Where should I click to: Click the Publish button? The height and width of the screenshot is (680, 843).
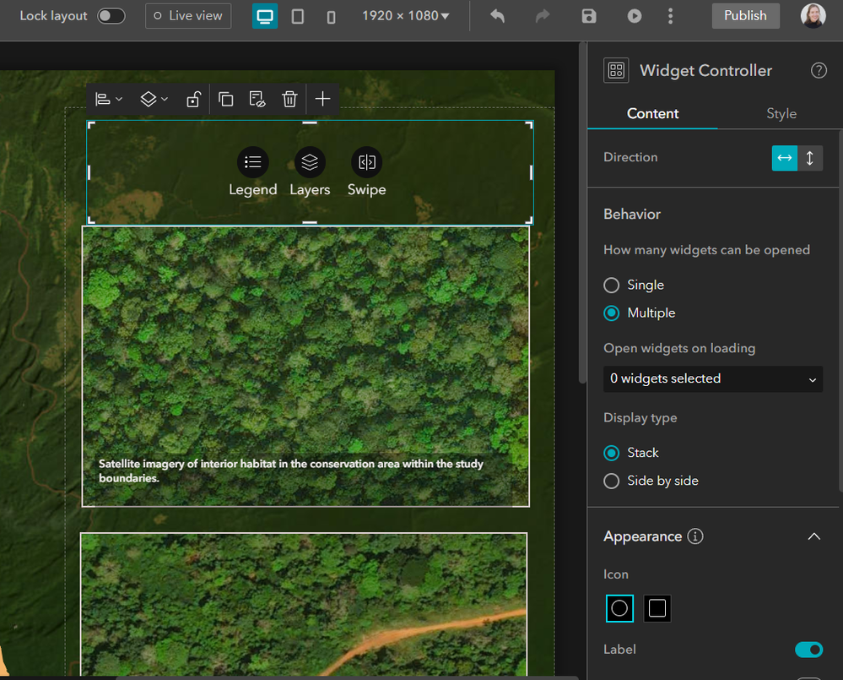coord(745,16)
